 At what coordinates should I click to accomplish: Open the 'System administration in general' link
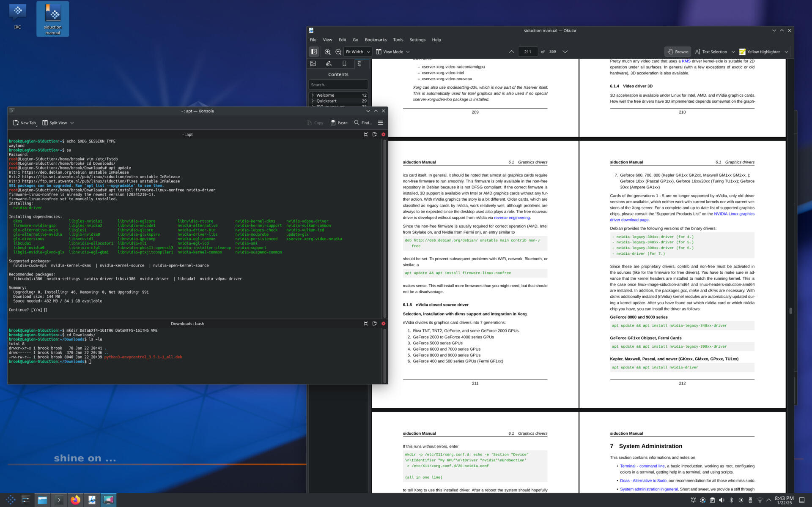[x=649, y=489]
